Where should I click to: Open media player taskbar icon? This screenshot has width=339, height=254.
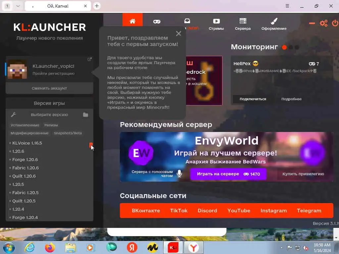(x=91, y=247)
